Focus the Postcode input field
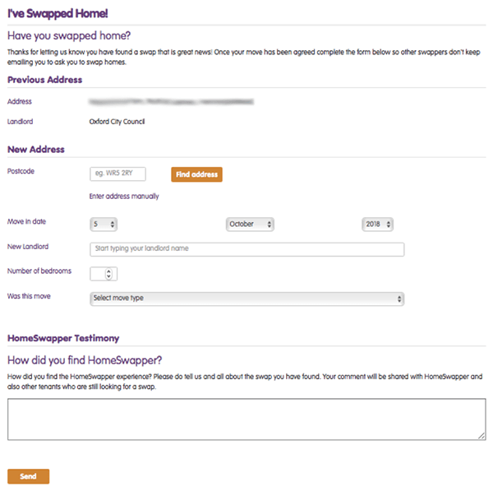 coord(117,174)
